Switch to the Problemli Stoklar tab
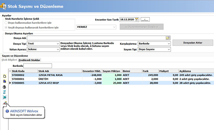The image size is (214, 130). (x=29, y=60)
